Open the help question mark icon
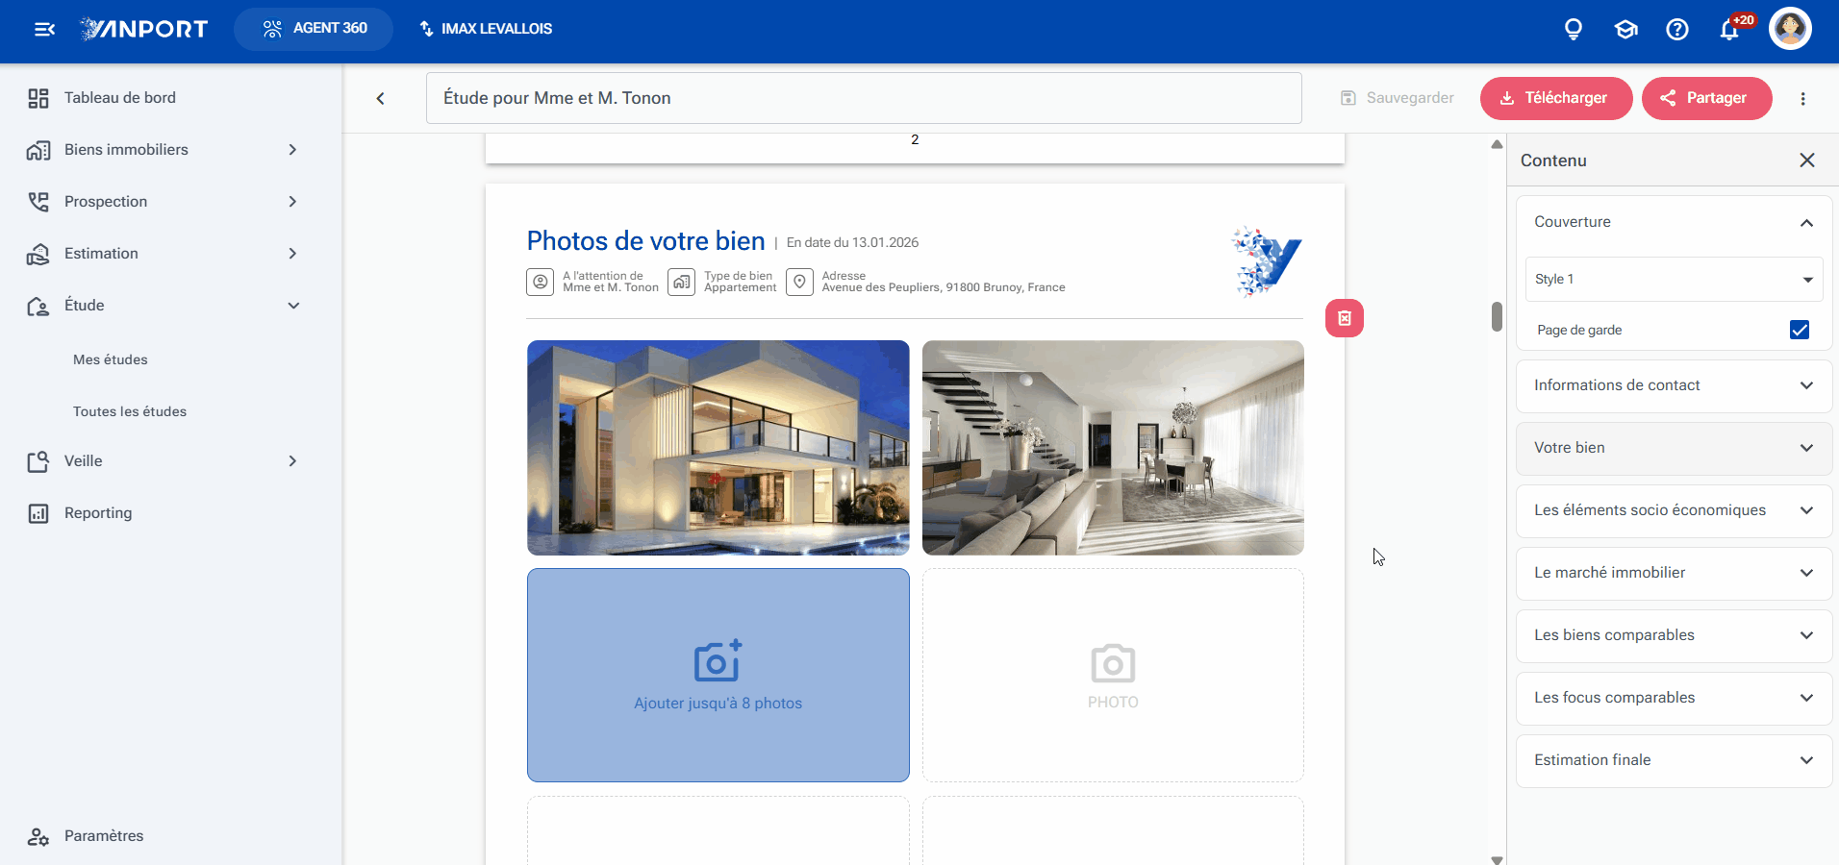The height and width of the screenshot is (865, 1839). click(1677, 29)
